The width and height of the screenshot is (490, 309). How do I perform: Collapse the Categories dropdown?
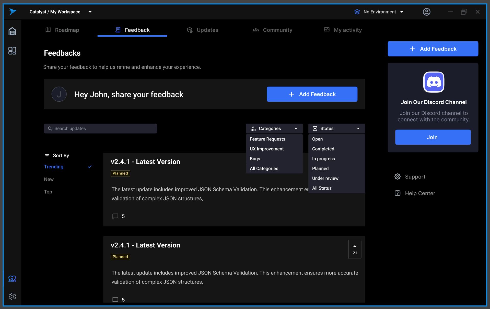tap(274, 128)
